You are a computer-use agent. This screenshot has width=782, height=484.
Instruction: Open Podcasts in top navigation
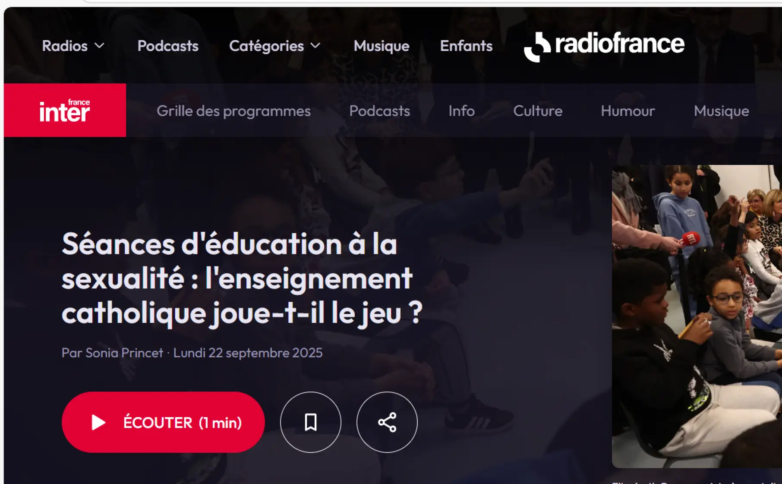point(168,46)
